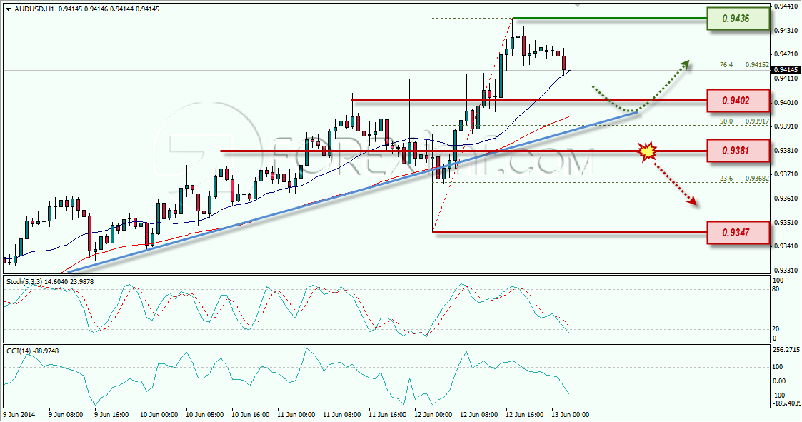Click -100 on the CCI scale

coord(779,395)
